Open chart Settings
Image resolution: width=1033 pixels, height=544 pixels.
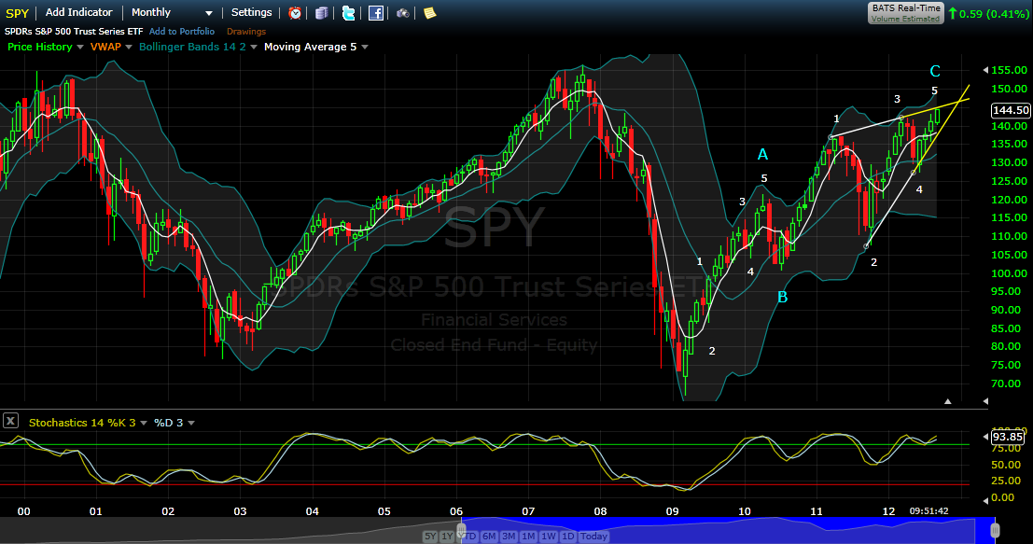252,12
